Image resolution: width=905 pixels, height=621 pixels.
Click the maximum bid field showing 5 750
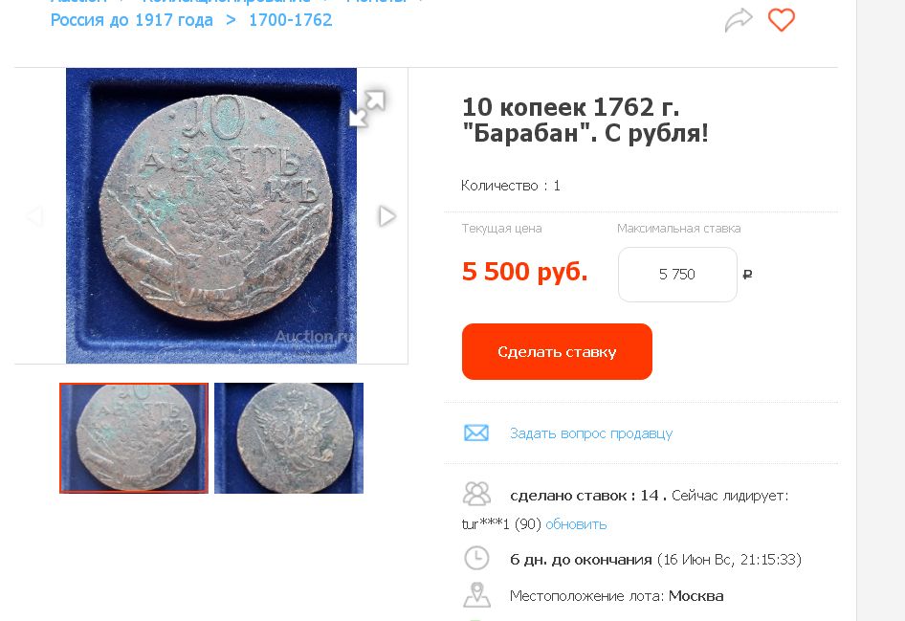pyautogui.click(x=677, y=275)
